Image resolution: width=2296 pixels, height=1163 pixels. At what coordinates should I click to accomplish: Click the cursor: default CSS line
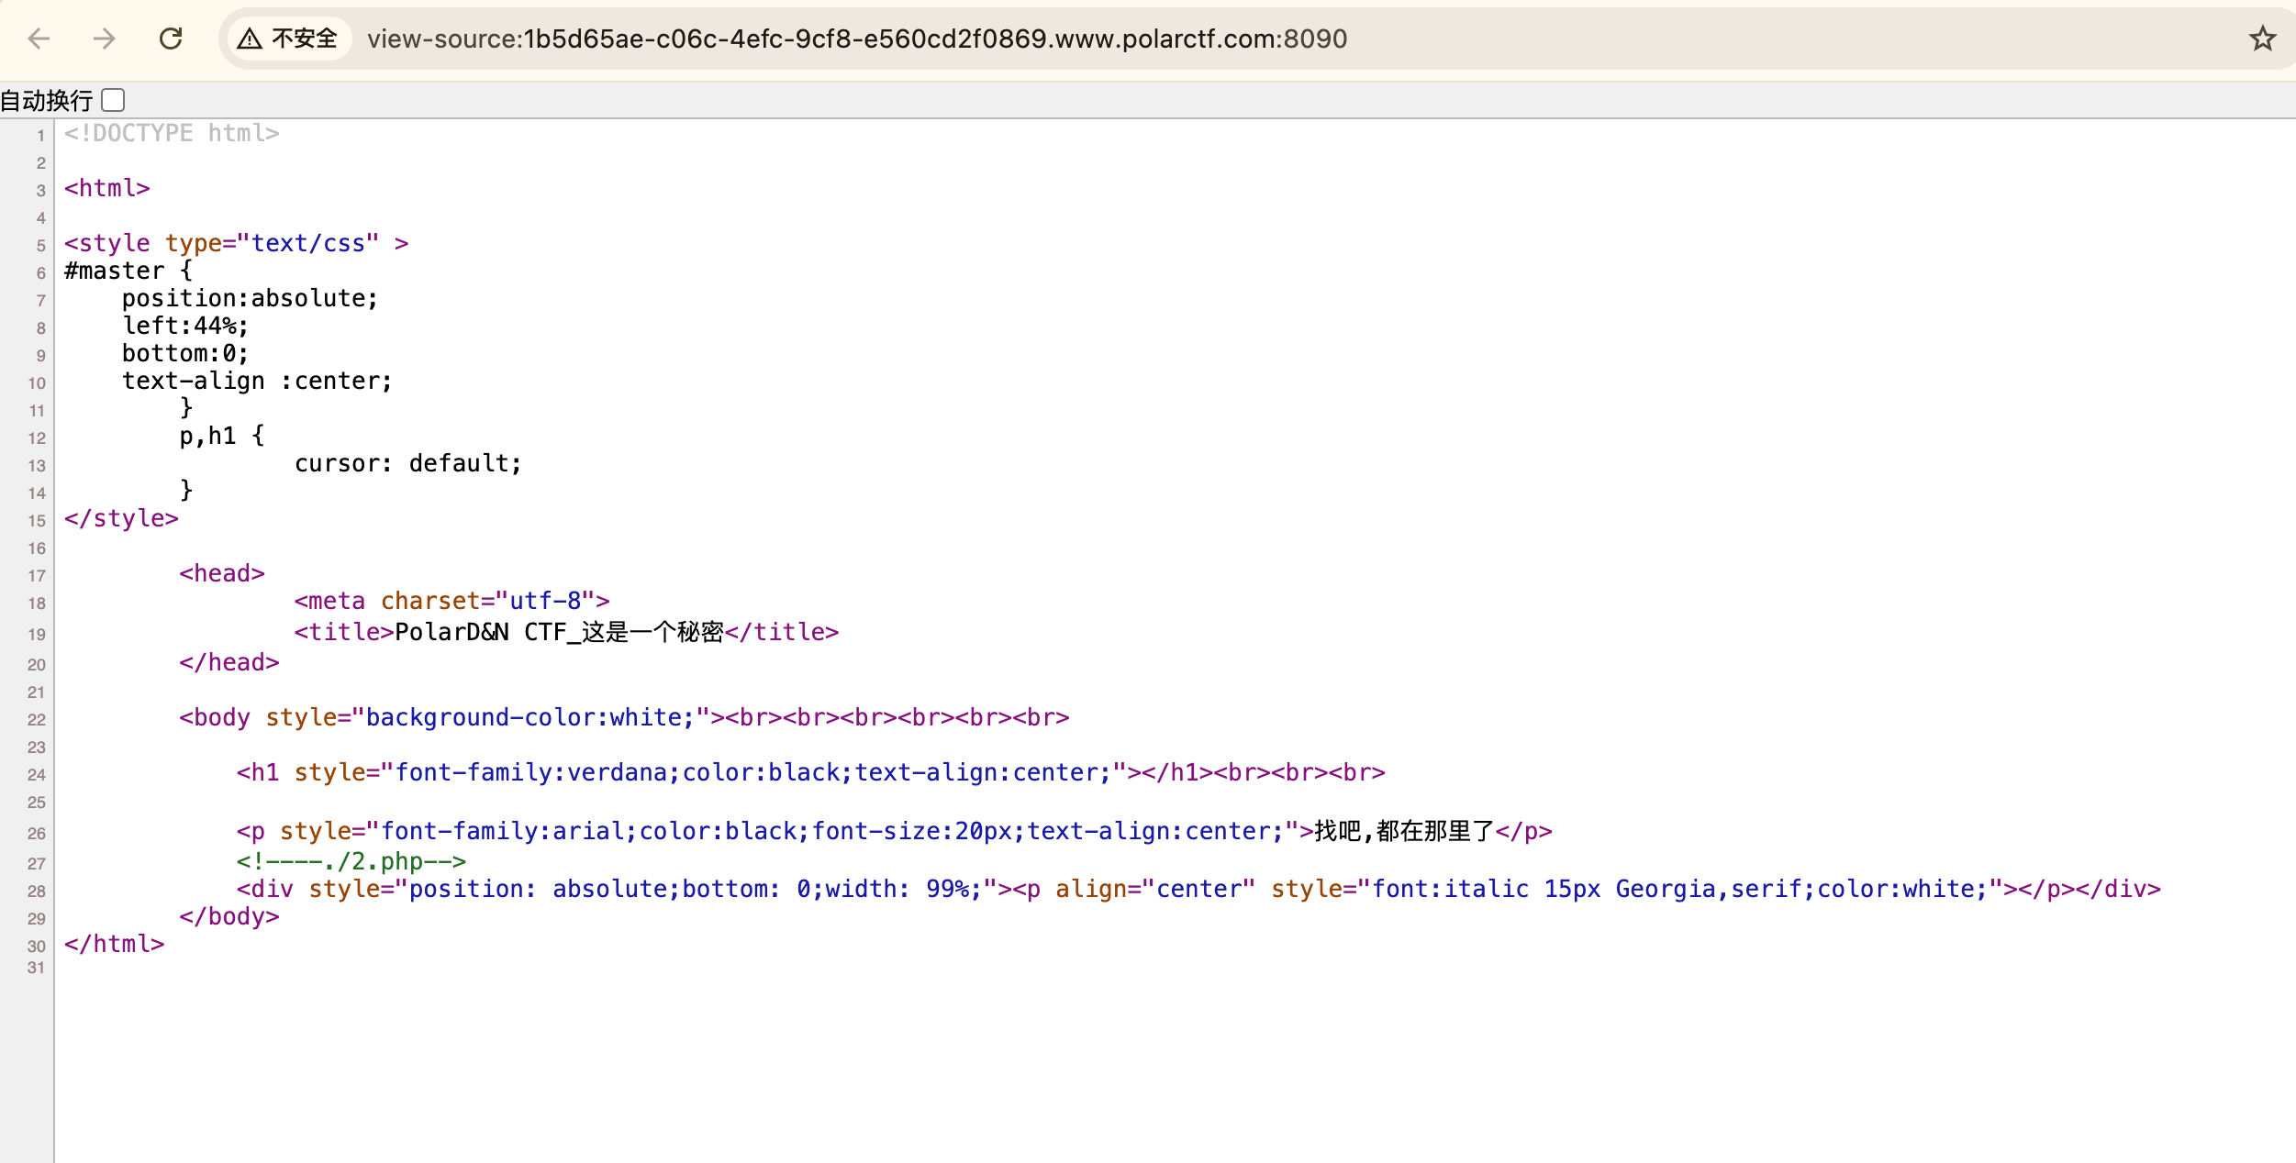coord(407,463)
